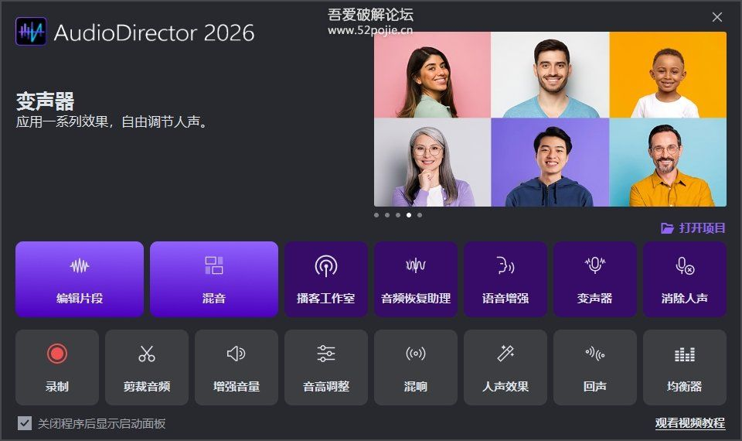Open 语音增强 speech enhancement tool
The height and width of the screenshot is (441, 742).
pos(505,279)
